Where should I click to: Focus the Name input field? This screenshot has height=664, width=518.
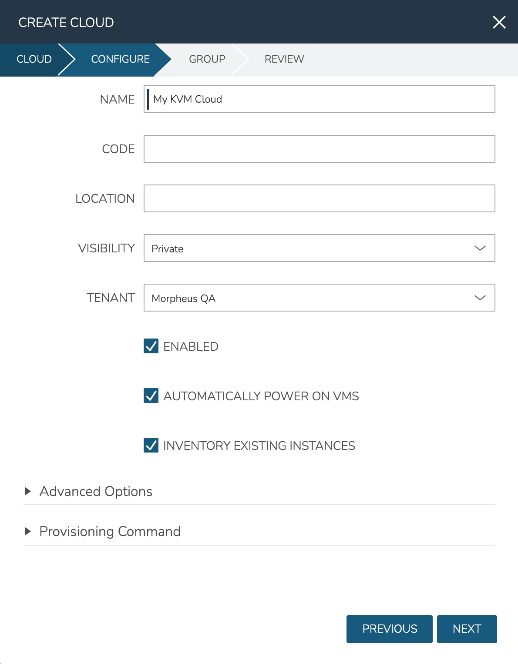coord(319,99)
